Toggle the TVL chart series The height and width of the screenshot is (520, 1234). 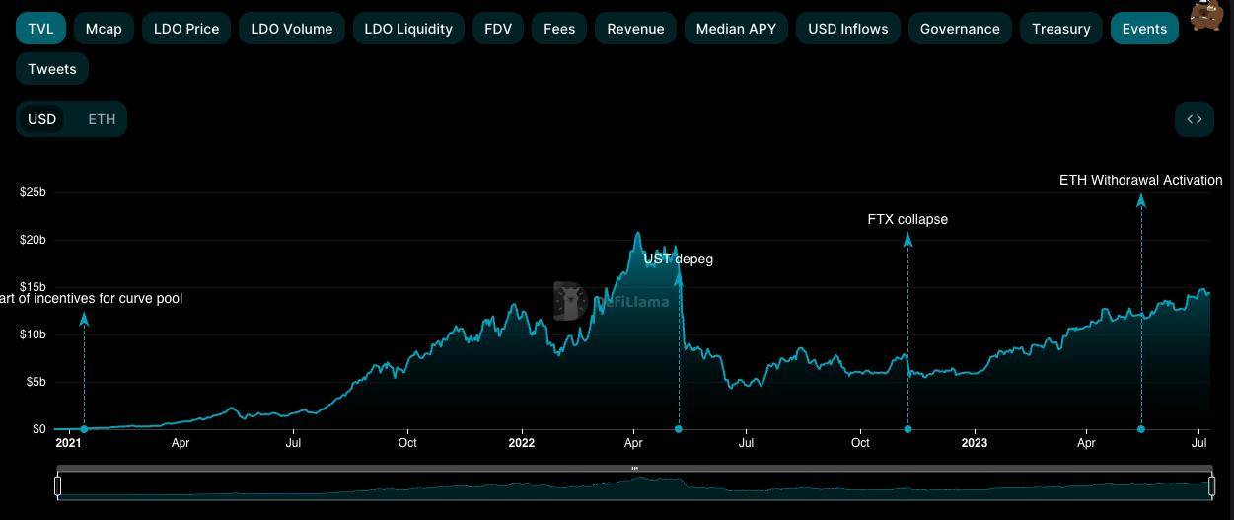[40, 29]
